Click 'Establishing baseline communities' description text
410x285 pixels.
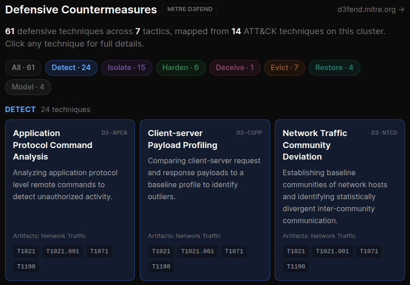coord(335,197)
